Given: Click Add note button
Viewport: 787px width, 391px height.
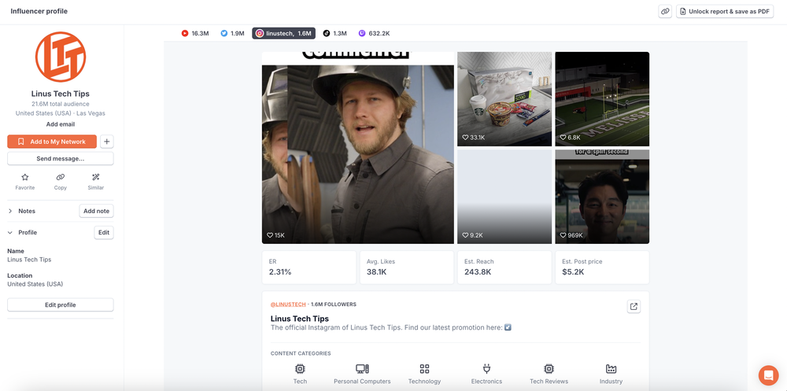Looking at the screenshot, I should point(96,211).
